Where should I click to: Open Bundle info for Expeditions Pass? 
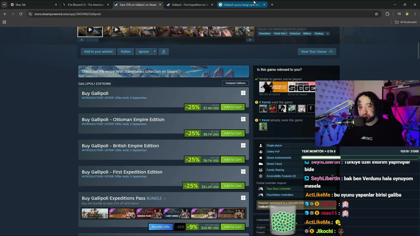160,227
